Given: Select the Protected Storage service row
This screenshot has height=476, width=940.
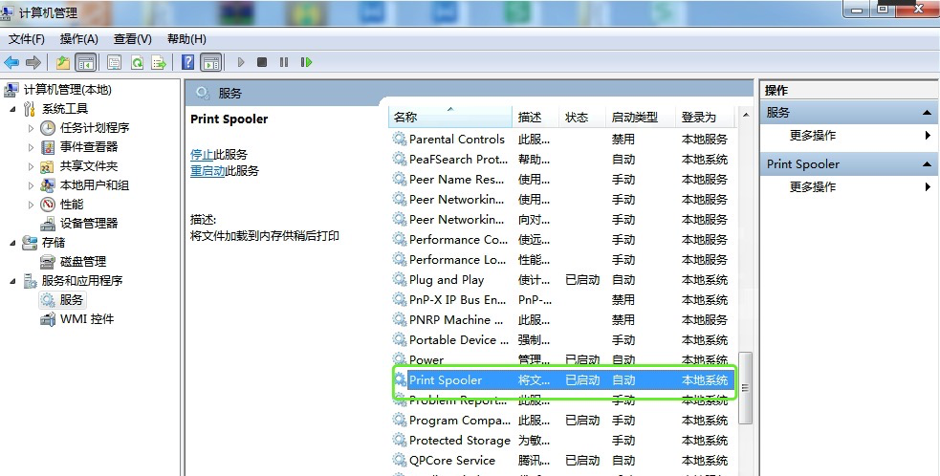Looking at the screenshot, I should pos(562,440).
